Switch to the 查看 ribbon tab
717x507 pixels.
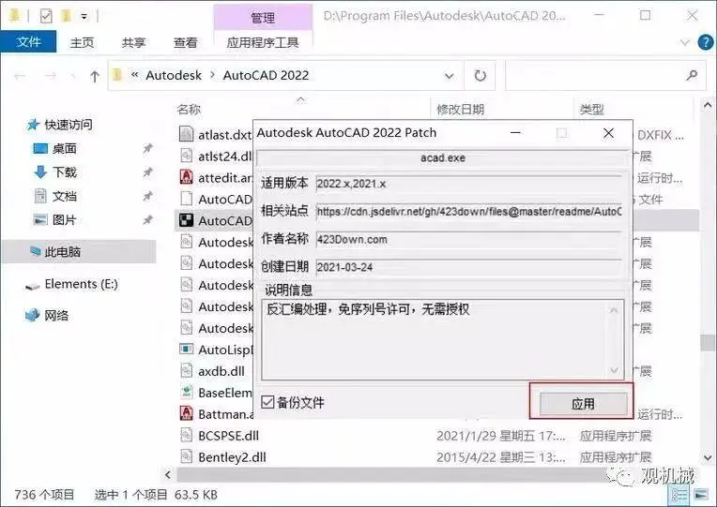click(x=186, y=42)
